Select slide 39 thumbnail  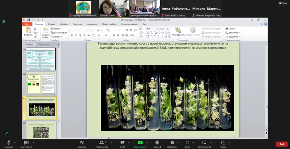41,59
